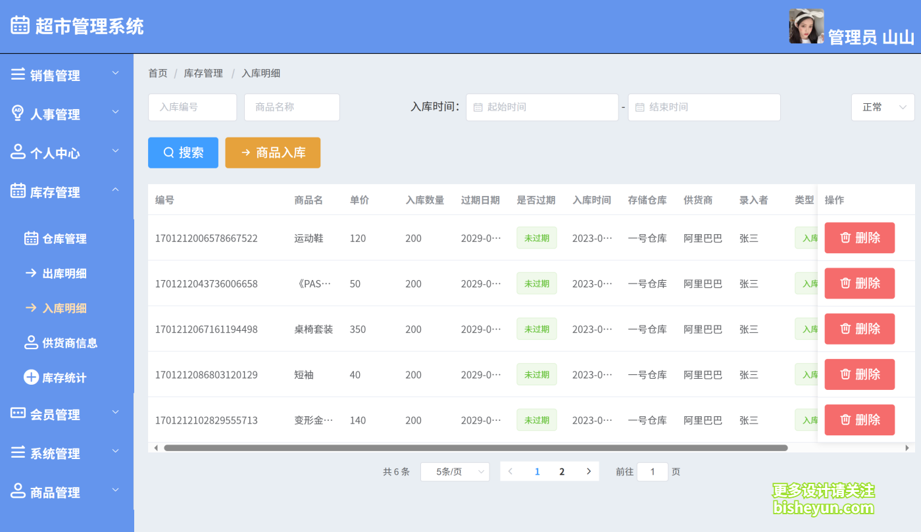The image size is (921, 532).
Task: Click trash icon in 短袖 row
Action: [x=845, y=374]
